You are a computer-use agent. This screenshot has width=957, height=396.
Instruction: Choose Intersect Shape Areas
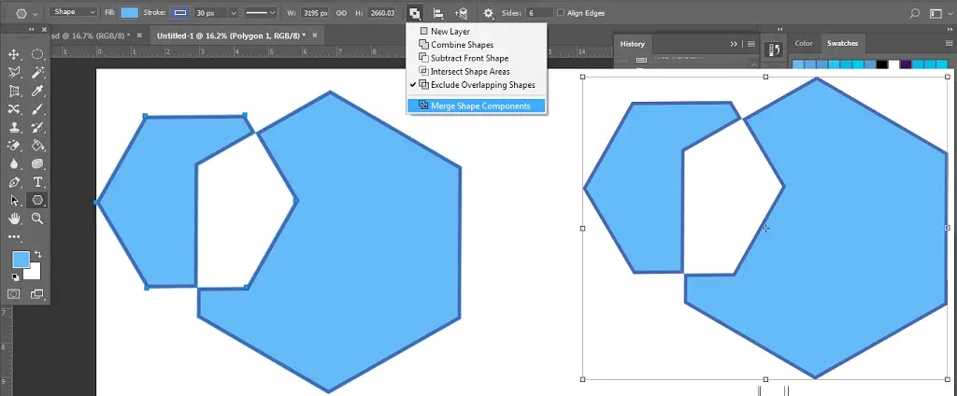(477, 71)
